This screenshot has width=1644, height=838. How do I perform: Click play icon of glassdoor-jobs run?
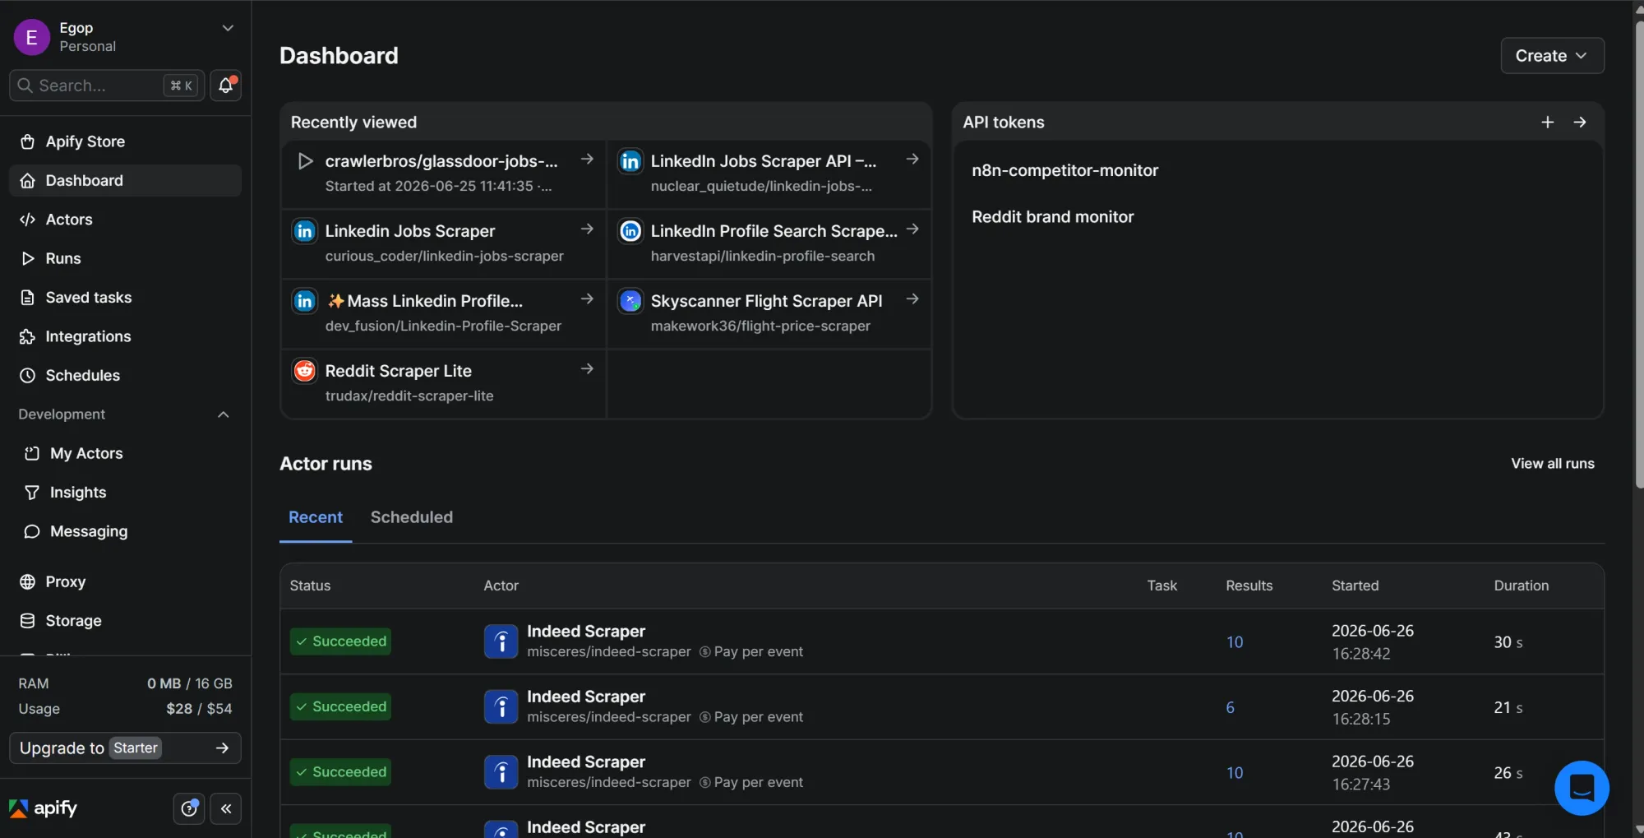click(x=305, y=161)
